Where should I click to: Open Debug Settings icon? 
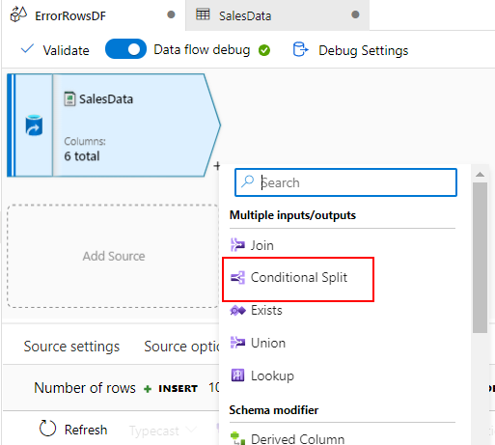tap(301, 49)
